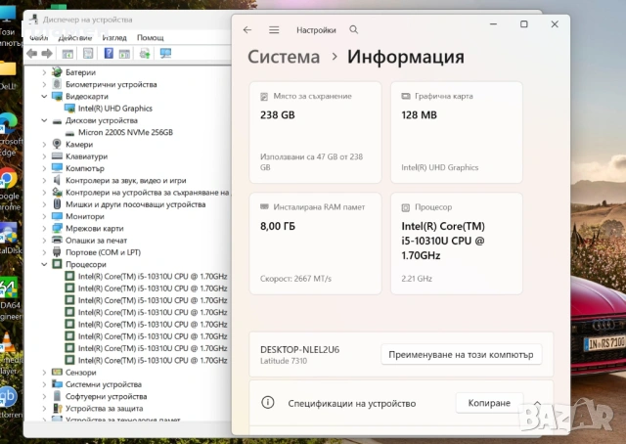Expand the Биометрични устройства node
This screenshot has width=626, height=444.
pyautogui.click(x=44, y=84)
